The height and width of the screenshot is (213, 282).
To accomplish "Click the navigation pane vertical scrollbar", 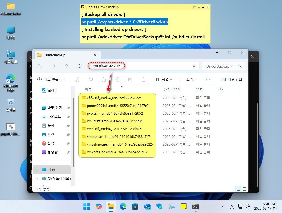I will pos(73,132).
